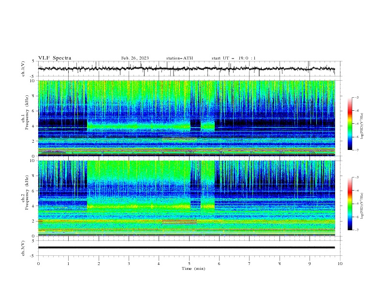This screenshot has width=383, height=296.
Task: Click the last time tick label "10"
Action: 340,264
